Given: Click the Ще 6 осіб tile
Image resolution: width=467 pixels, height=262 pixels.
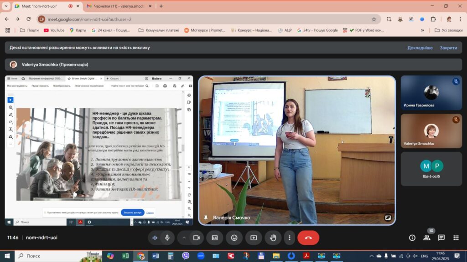Looking at the screenshot, I should 431,169.
